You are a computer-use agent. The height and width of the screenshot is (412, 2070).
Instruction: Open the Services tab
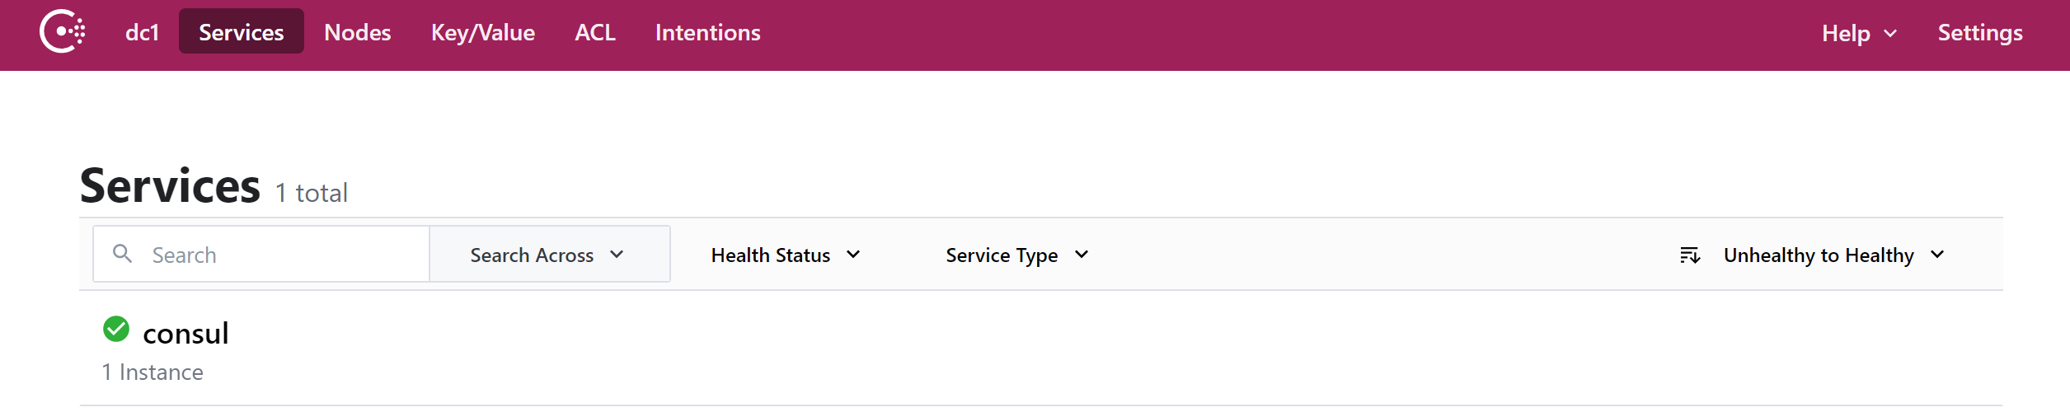coord(241,32)
